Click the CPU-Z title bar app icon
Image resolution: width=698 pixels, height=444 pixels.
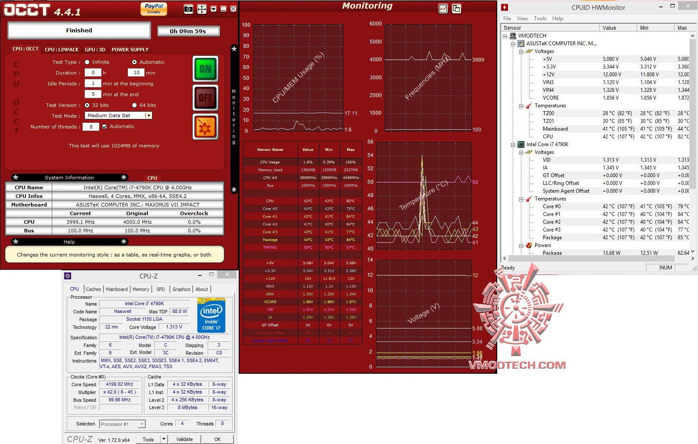(68, 276)
